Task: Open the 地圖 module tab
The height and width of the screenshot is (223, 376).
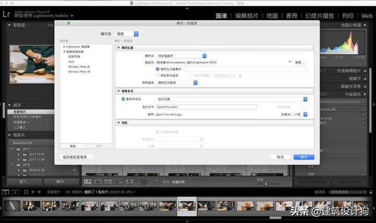Action: pyautogui.click(x=272, y=16)
